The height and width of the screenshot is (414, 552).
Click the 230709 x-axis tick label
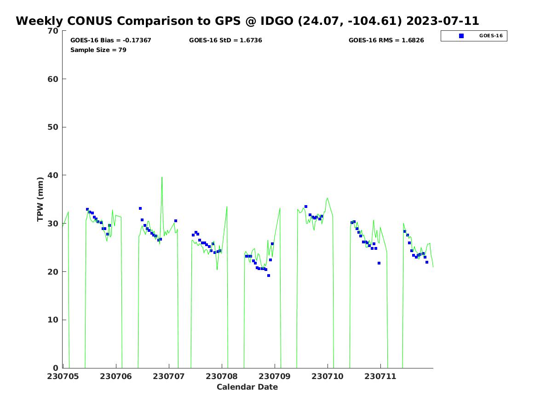tap(275, 376)
